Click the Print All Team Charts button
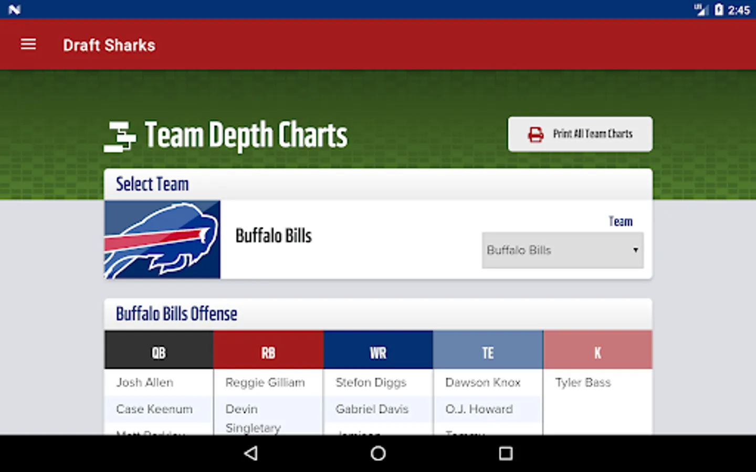The width and height of the screenshot is (756, 472). (580, 134)
